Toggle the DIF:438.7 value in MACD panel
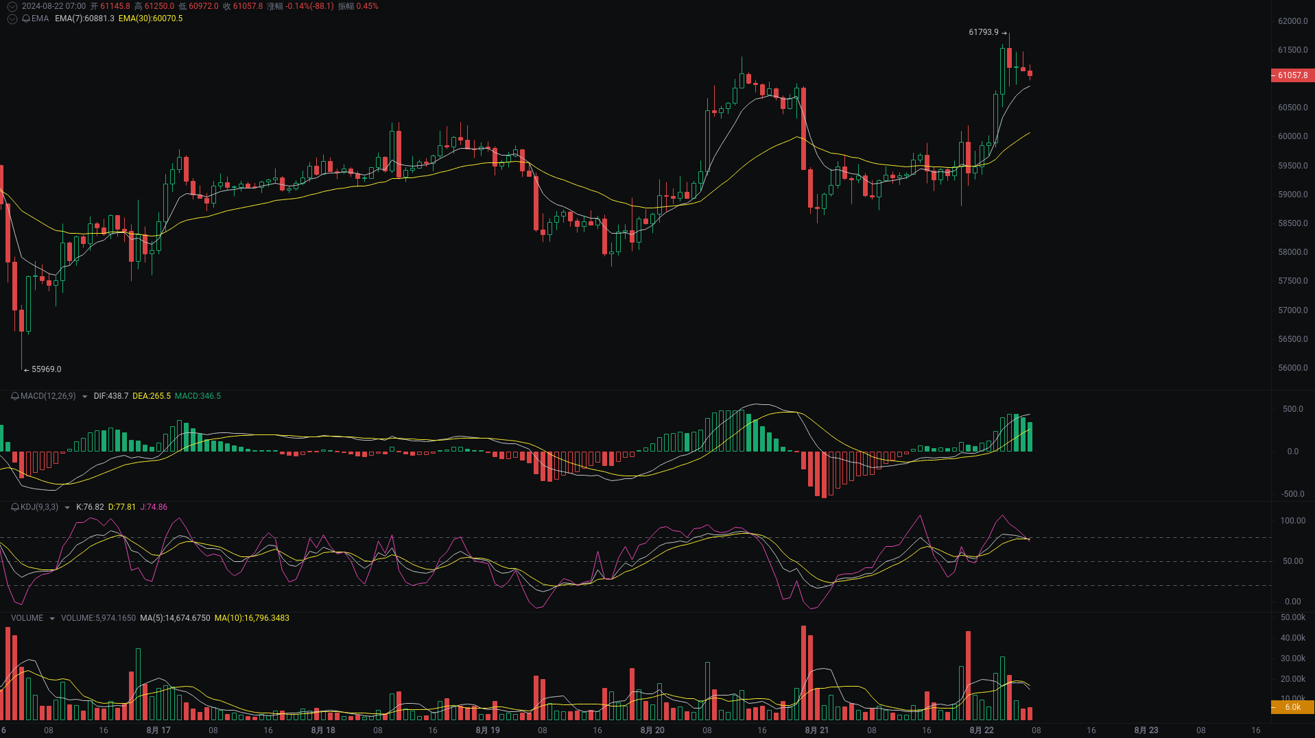The height and width of the screenshot is (738, 1315). click(x=110, y=396)
